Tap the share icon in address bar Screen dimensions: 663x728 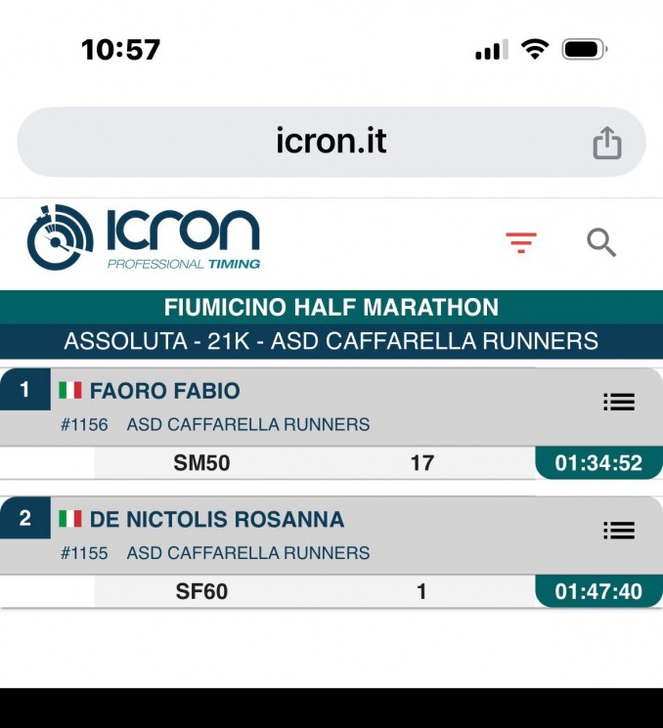tap(607, 143)
